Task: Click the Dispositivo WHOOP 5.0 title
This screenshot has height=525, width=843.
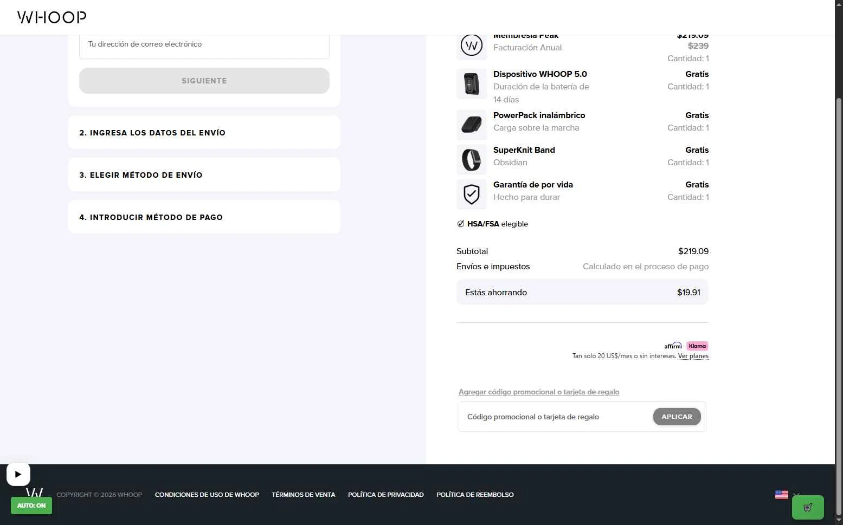Action: (540, 74)
